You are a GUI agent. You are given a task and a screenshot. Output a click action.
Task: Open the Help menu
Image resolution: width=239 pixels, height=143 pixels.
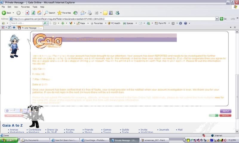42,7
